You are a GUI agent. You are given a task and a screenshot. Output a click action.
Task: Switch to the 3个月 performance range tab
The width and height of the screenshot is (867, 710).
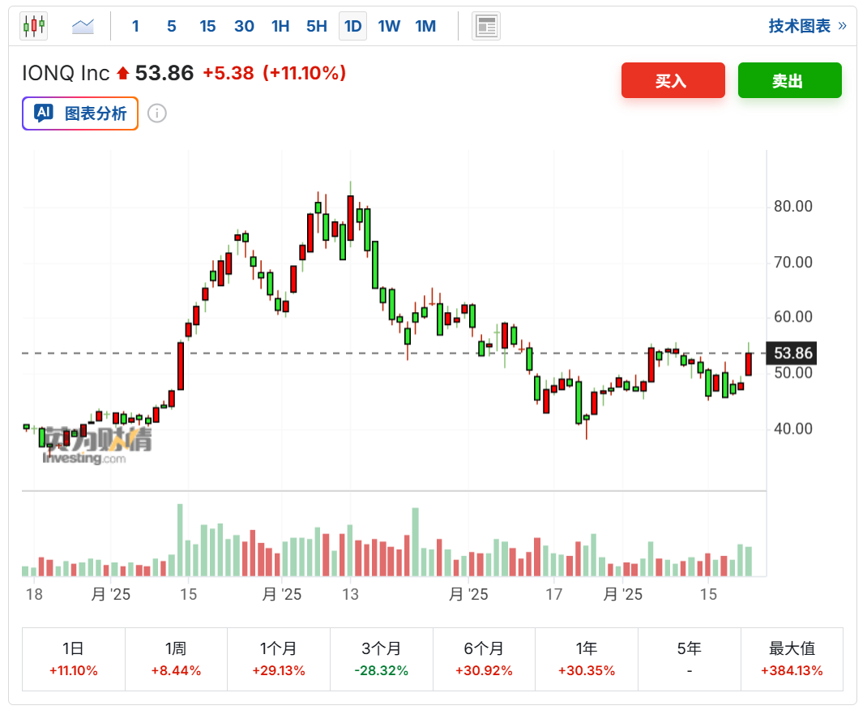click(382, 659)
